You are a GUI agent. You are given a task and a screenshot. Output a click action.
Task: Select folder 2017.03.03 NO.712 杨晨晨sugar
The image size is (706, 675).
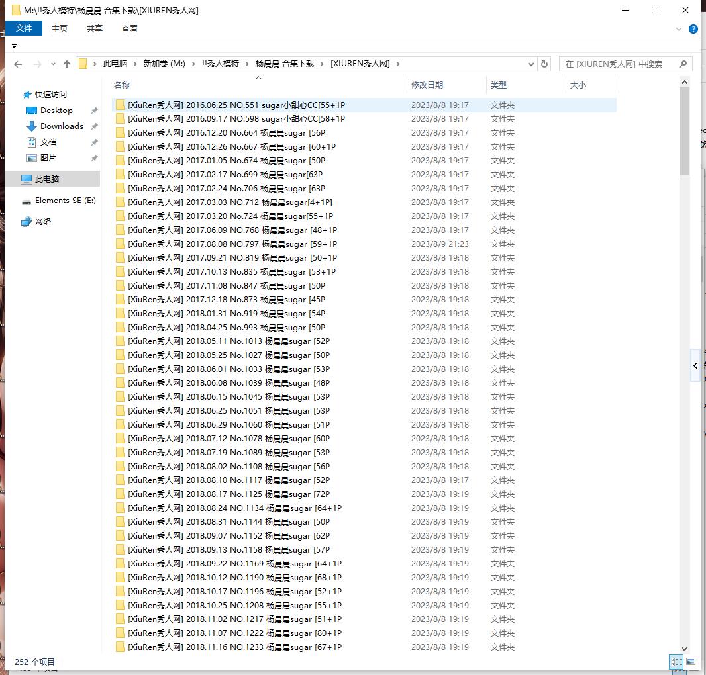[x=364, y=202]
